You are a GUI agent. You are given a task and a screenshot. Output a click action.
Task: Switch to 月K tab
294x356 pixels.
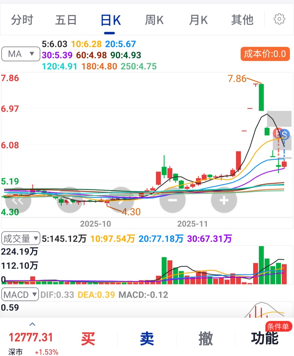198,20
